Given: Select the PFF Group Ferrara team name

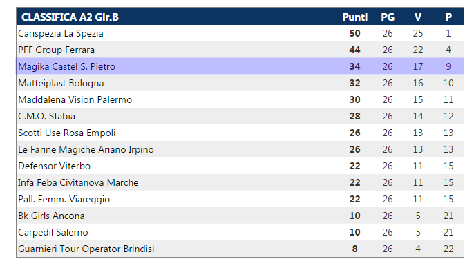Looking at the screenshot, I should (56, 50).
